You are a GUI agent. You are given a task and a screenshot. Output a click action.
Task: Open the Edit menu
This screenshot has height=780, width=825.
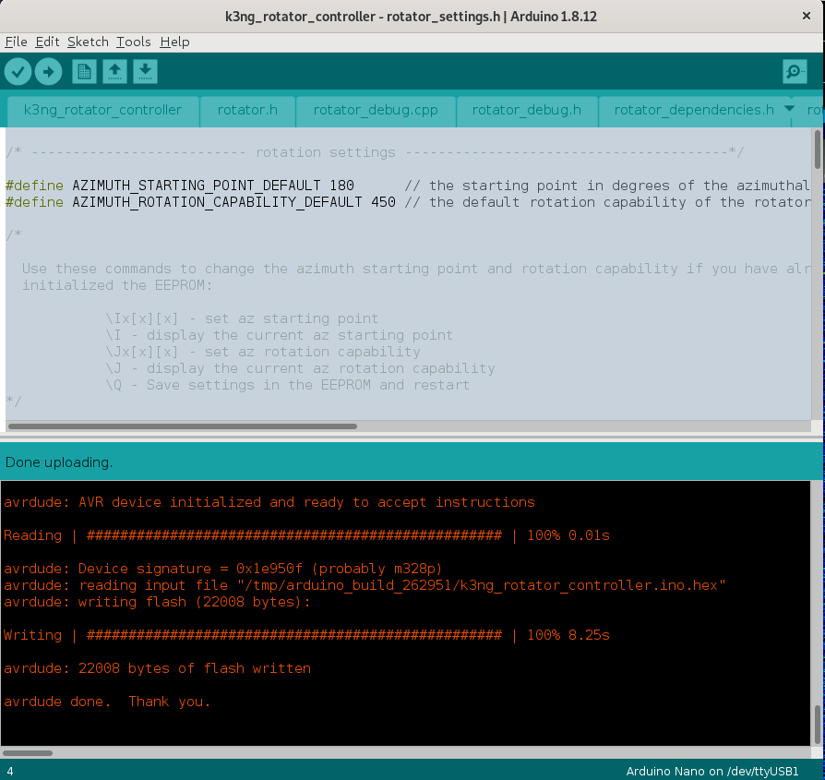coord(47,42)
